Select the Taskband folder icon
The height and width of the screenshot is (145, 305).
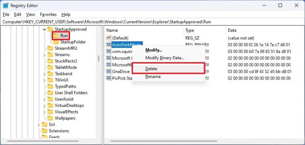[51, 74]
